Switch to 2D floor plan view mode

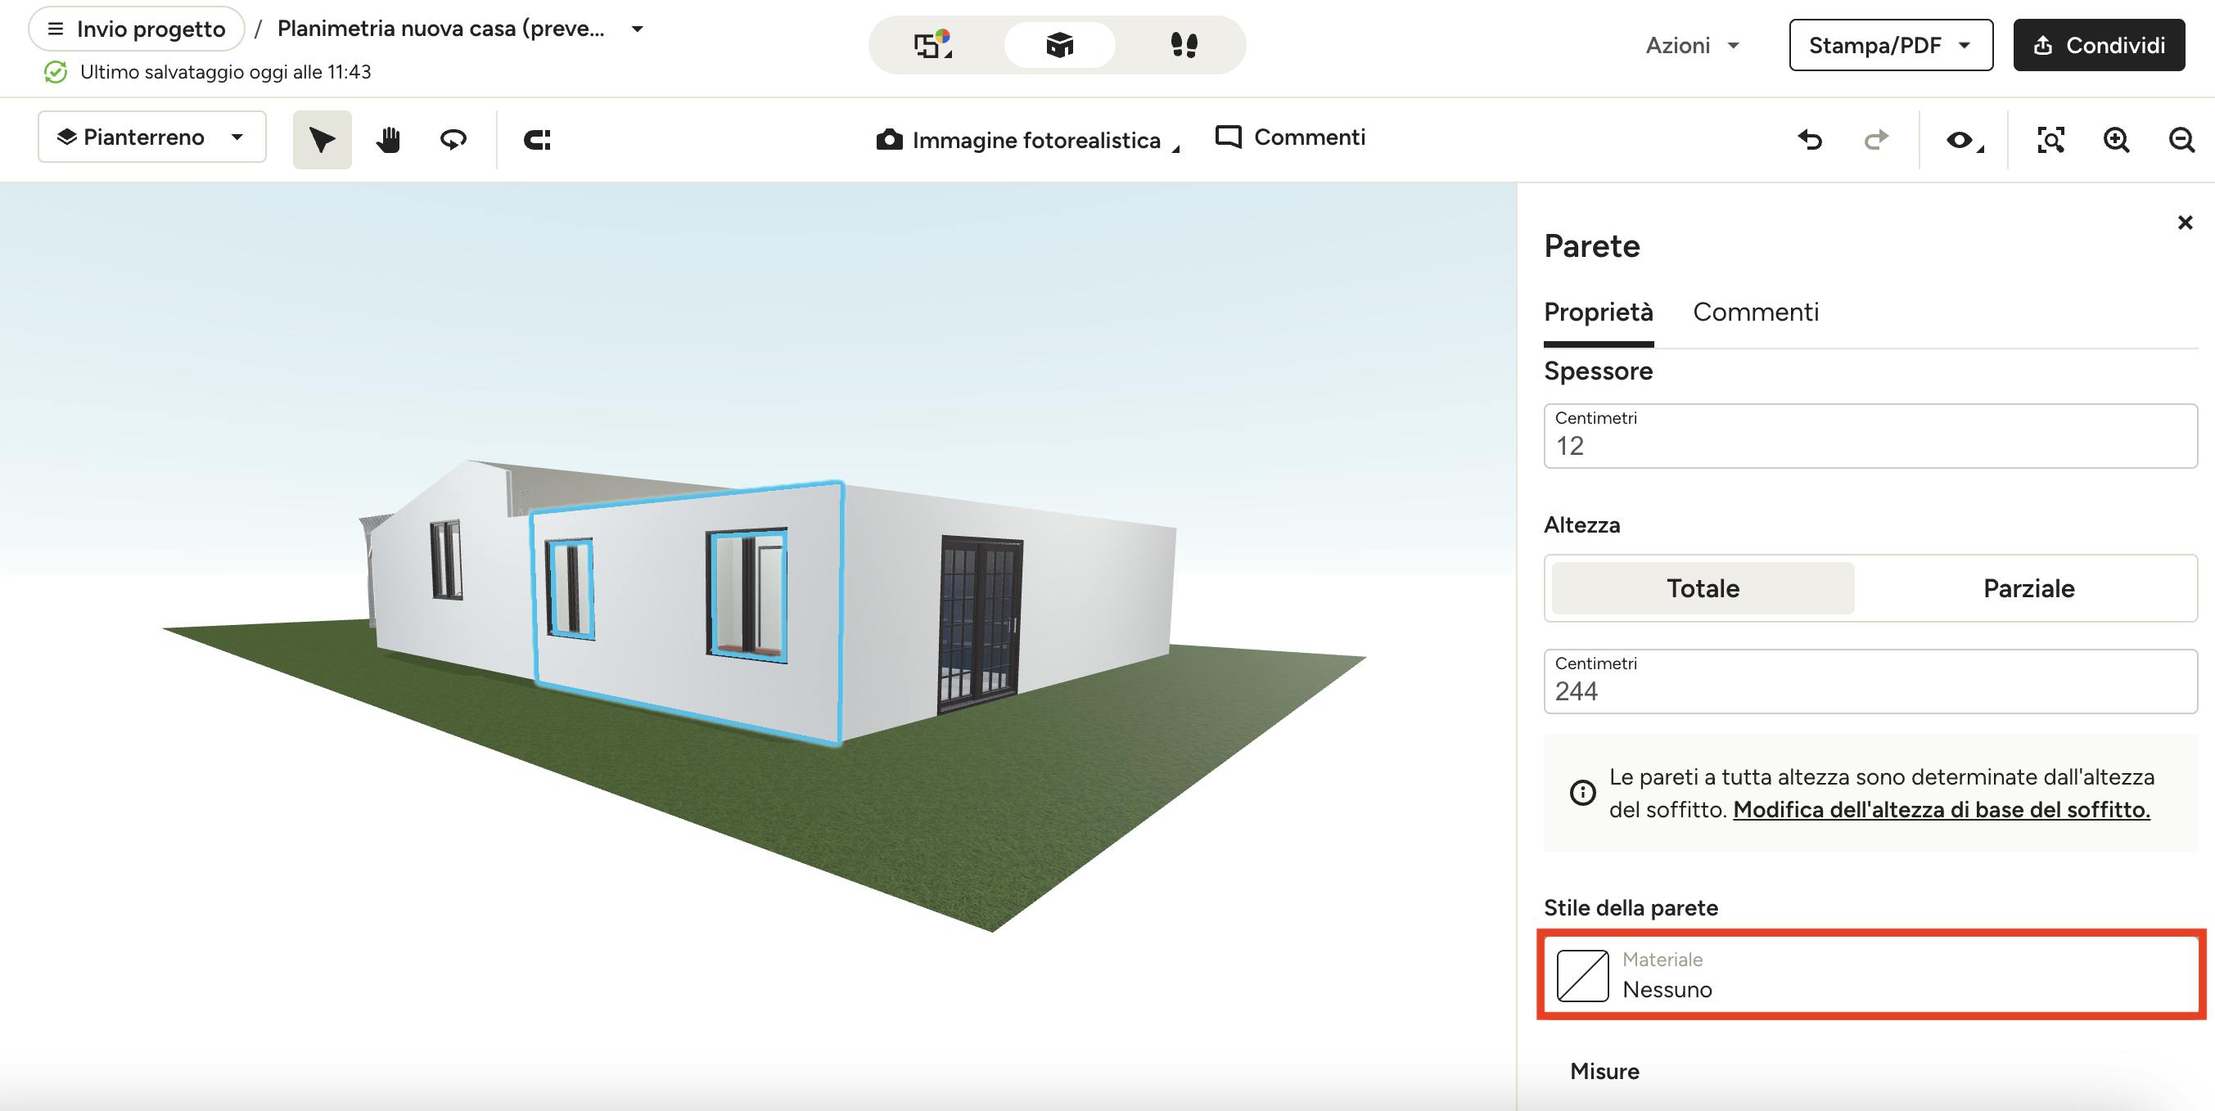tap(934, 45)
